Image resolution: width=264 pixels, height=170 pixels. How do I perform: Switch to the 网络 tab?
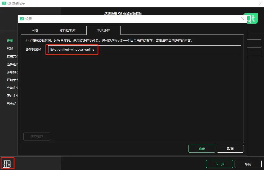coord(34,30)
